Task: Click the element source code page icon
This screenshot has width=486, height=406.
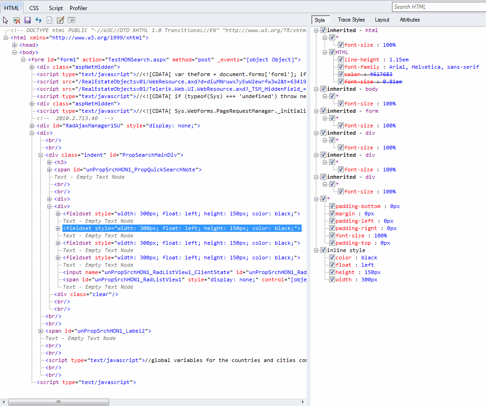Action: pos(50,20)
